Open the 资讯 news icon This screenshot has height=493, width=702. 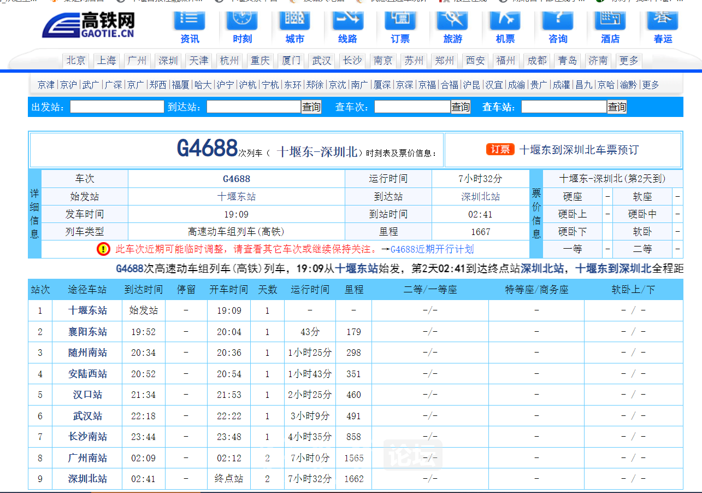190,27
